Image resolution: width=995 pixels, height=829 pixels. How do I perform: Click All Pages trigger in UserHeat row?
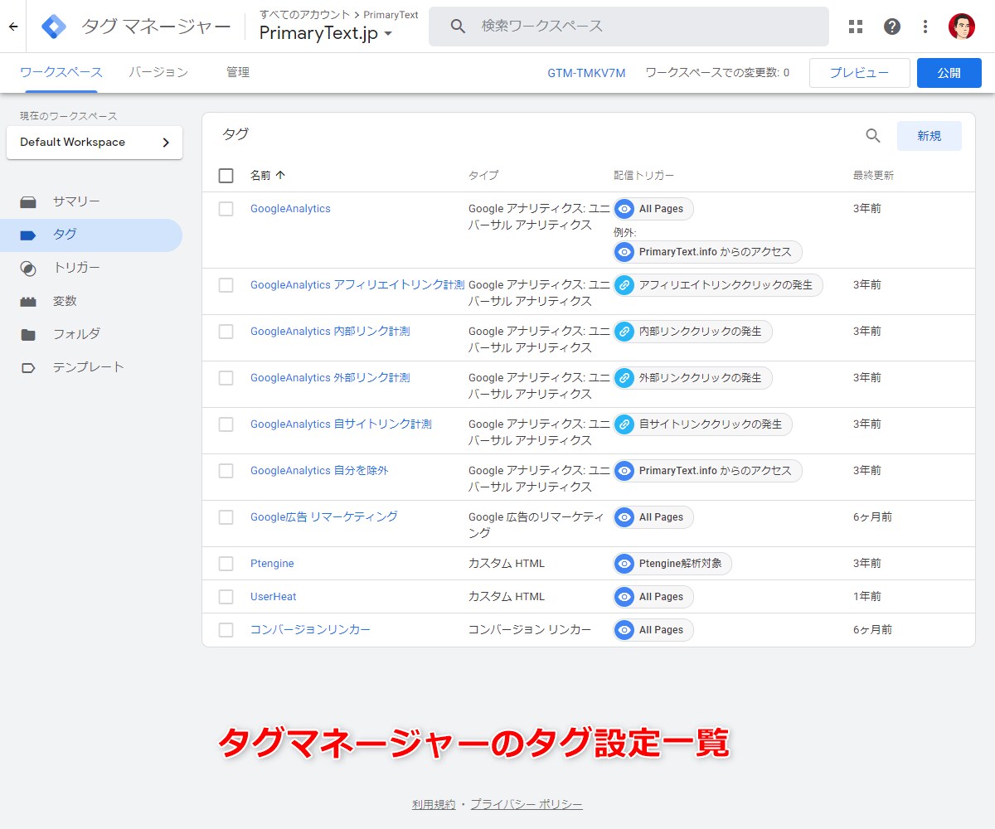point(653,597)
